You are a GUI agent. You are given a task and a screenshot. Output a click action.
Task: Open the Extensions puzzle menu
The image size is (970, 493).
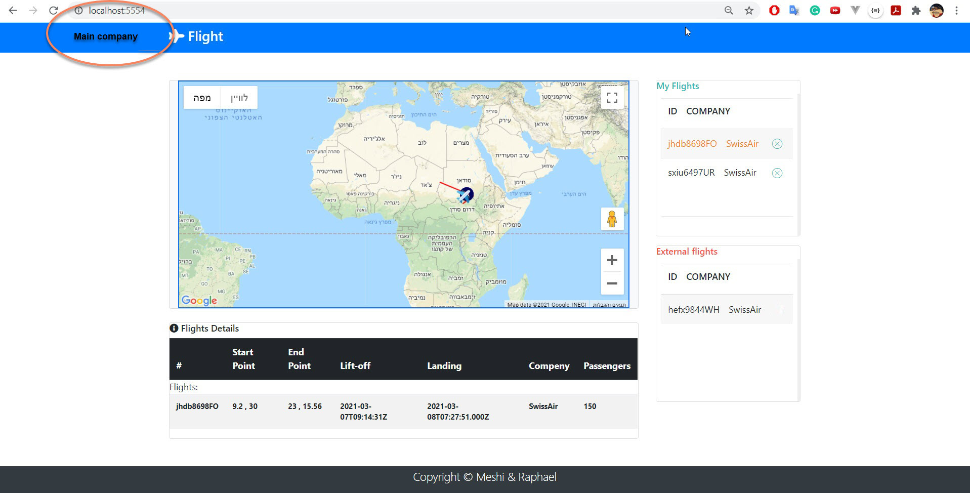click(916, 10)
